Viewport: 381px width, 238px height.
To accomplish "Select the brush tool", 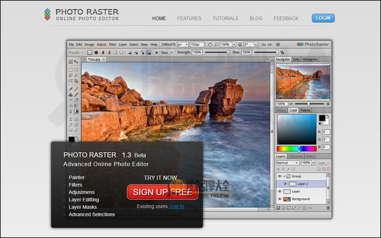I will pyautogui.click(x=76, y=94).
